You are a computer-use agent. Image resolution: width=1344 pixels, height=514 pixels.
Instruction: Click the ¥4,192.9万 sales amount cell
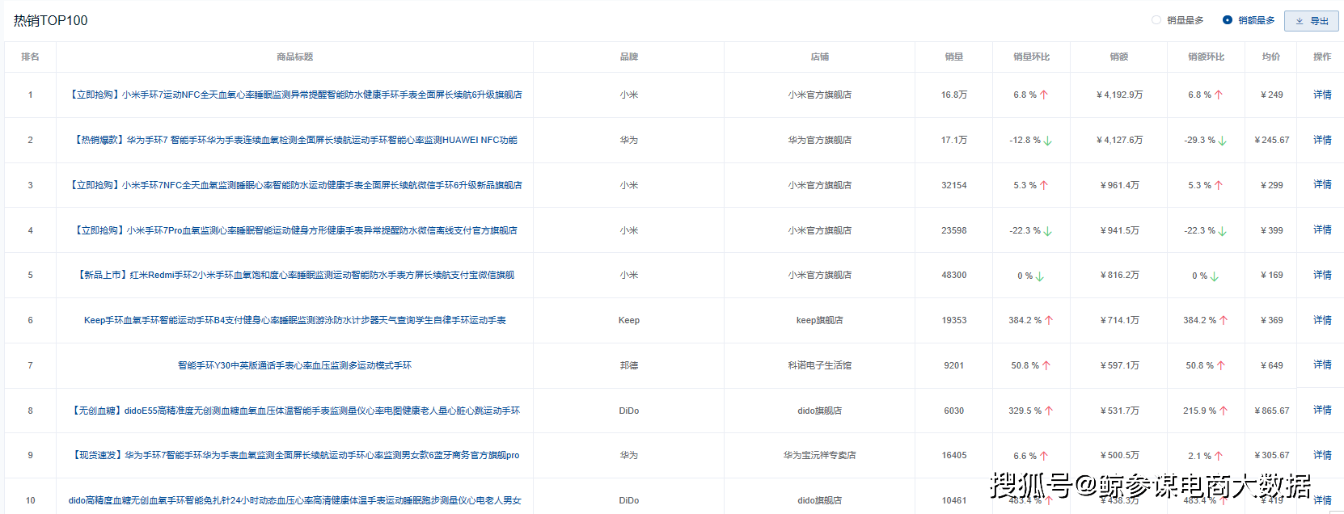click(1119, 95)
